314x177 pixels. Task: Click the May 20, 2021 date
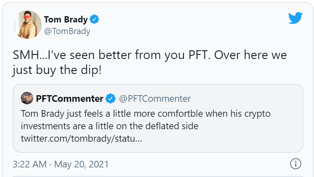(81, 165)
